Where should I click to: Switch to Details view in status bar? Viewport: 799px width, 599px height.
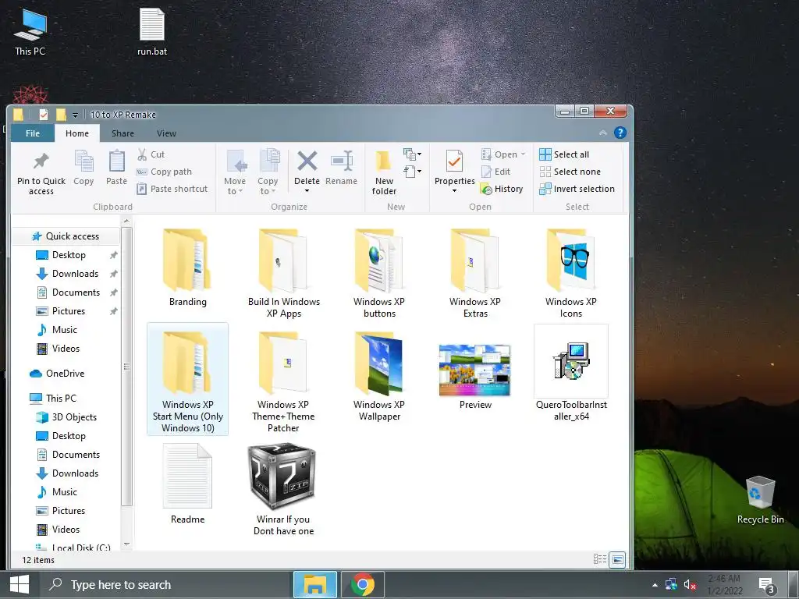tap(600, 559)
